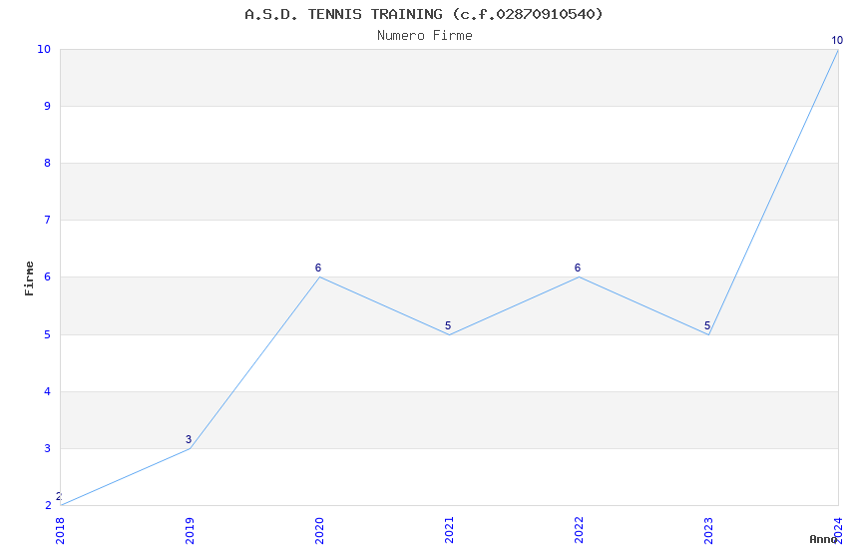This screenshot has width=848, height=549.
Task: Click the y-axis tick label 4
Action: 48,391
